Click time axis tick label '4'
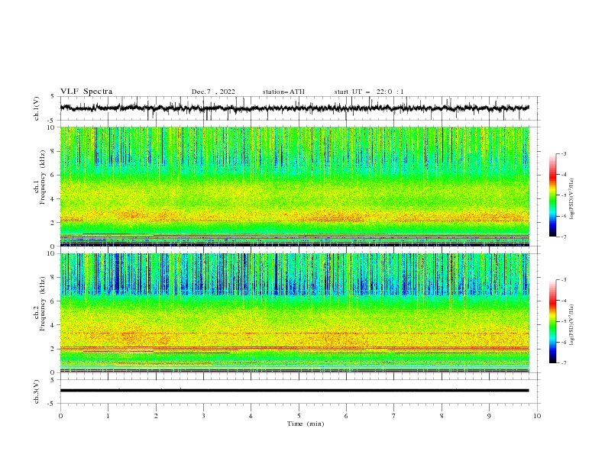 click(251, 416)
